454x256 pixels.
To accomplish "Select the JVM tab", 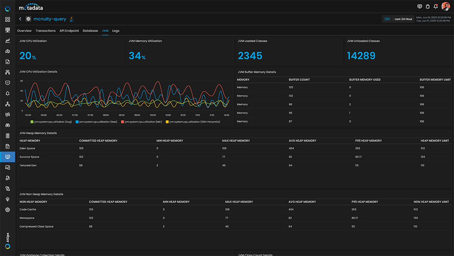I will [105, 31].
